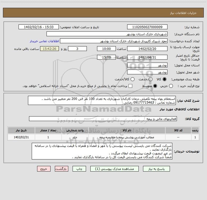Click the خروج exit button
The image size is (207, 200).
tap(44, 169)
